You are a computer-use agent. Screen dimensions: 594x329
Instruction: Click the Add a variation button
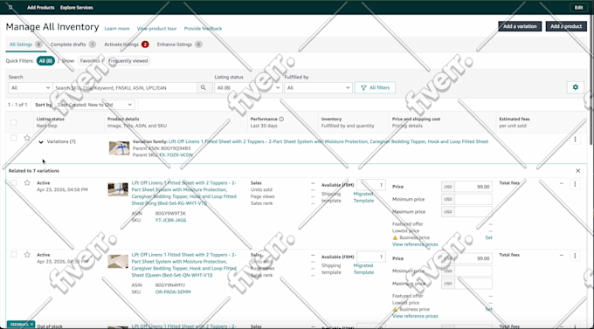click(x=520, y=26)
